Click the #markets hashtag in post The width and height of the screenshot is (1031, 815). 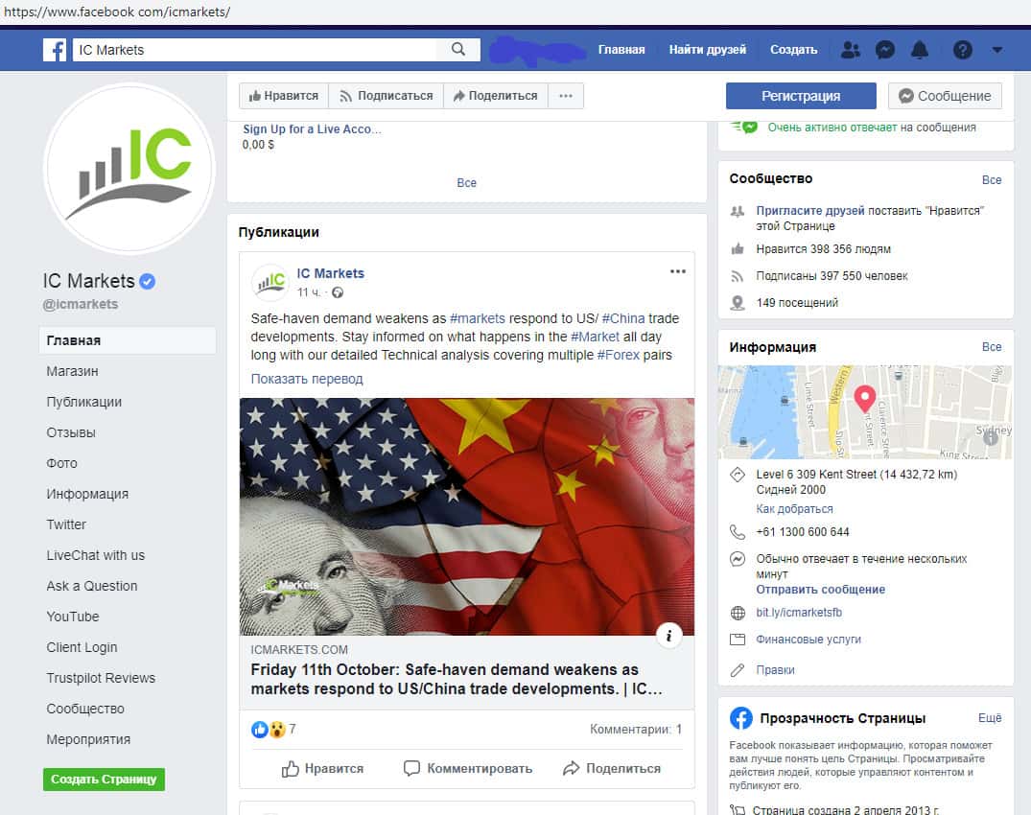point(478,318)
